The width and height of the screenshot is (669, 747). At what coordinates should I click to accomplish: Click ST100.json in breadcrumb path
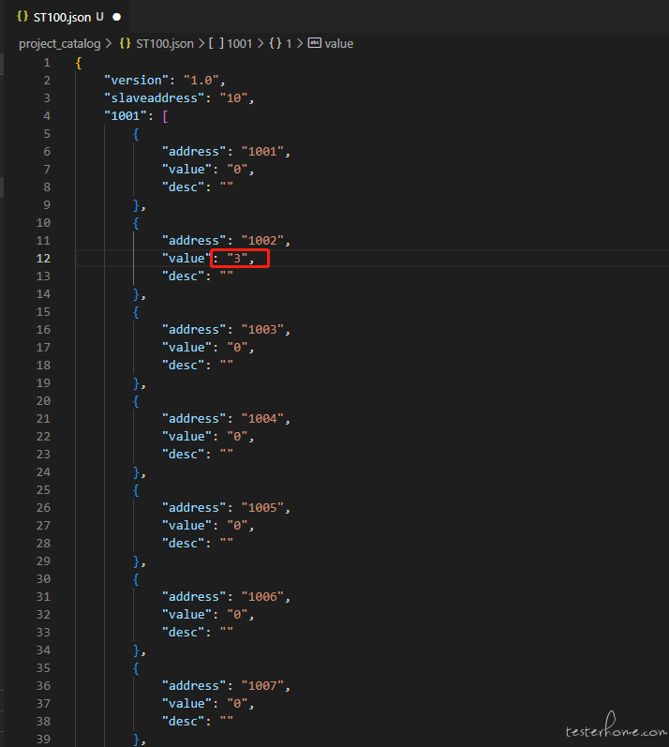coord(165,44)
